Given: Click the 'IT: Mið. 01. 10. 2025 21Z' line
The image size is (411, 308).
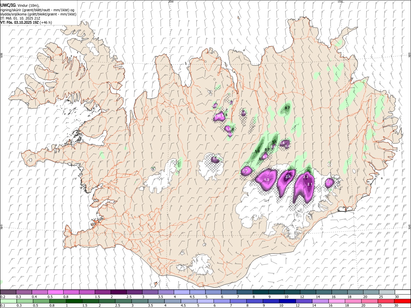Looking at the screenshot, I should (20, 18).
